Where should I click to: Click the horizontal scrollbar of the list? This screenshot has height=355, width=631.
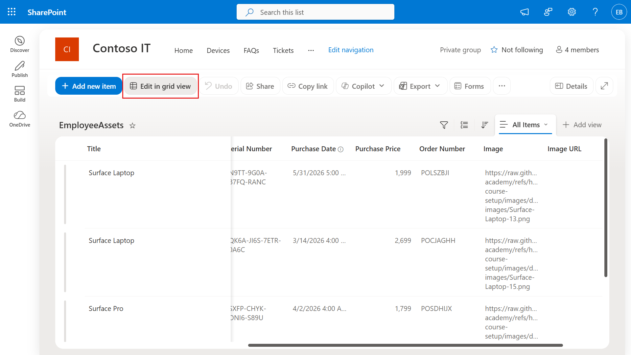point(405,345)
